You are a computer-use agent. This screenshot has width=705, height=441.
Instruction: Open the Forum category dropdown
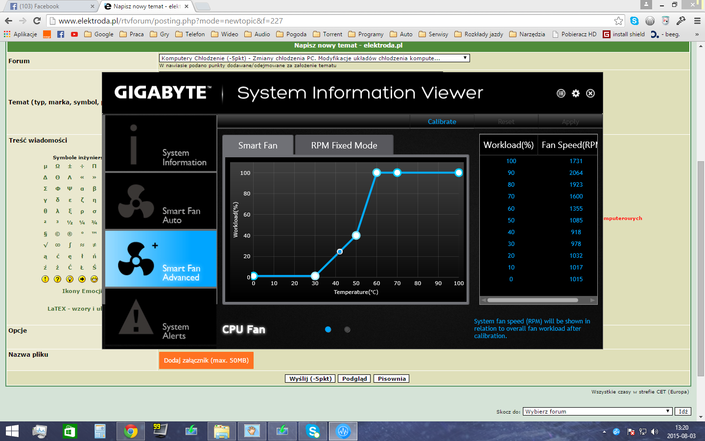pyautogui.click(x=314, y=58)
